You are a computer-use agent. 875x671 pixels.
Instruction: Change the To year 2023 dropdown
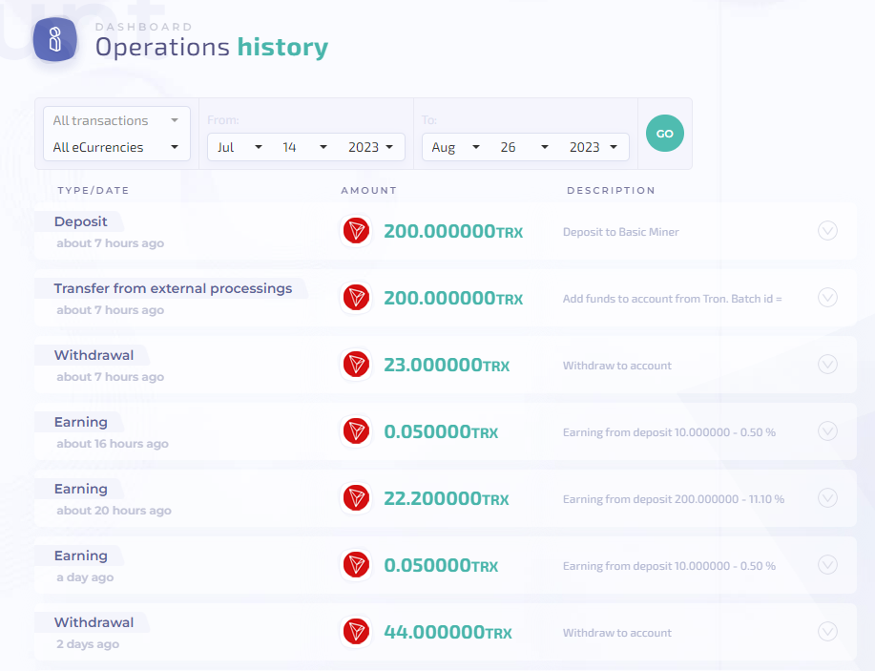[594, 147]
